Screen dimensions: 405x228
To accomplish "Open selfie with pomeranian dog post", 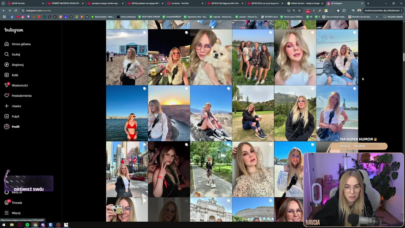I will tap(211, 57).
